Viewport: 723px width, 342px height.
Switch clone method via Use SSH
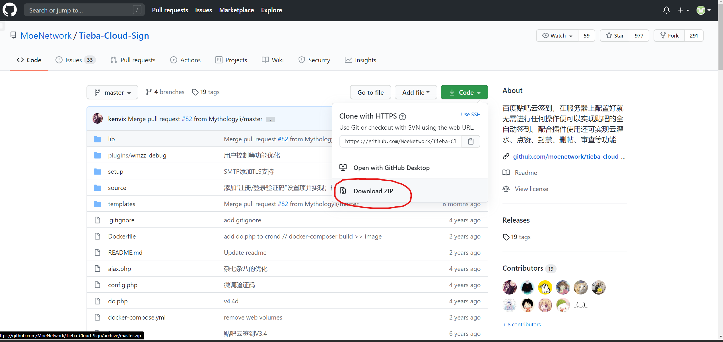[471, 114]
